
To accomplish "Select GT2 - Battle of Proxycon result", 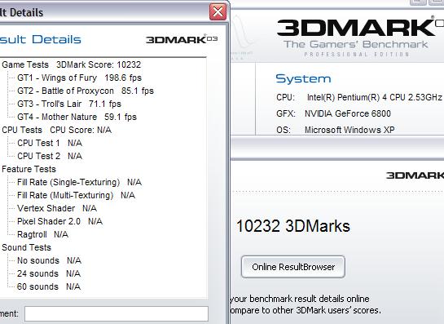I will coord(86,91).
